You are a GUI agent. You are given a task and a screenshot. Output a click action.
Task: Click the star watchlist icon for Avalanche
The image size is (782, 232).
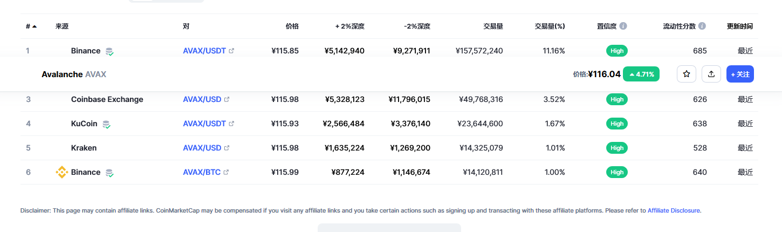[687, 74]
